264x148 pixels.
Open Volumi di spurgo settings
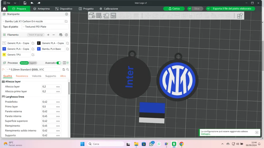click(36, 35)
